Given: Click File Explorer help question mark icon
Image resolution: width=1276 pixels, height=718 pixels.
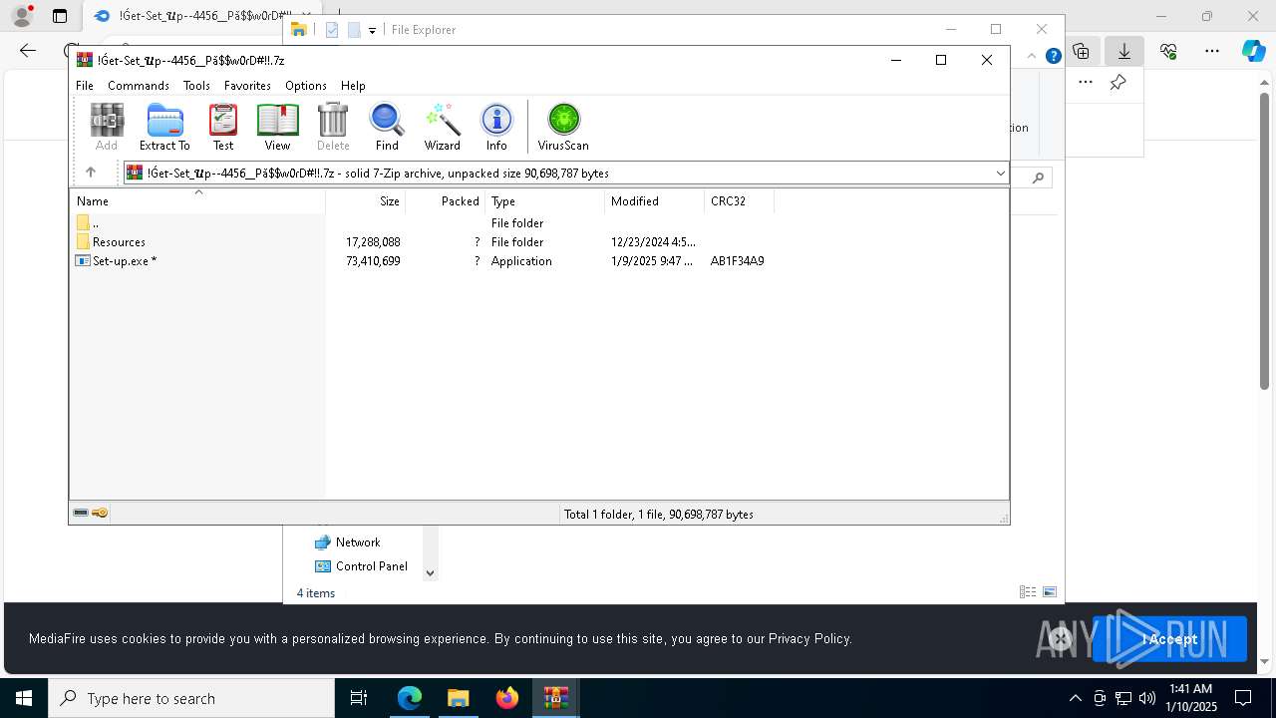Looking at the screenshot, I should pos(1053,56).
